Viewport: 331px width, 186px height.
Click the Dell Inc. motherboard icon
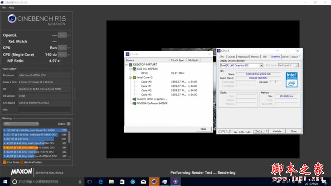[x=135, y=69]
